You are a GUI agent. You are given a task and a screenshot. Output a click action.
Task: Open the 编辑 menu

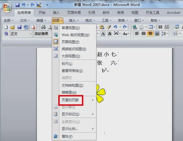click(x=41, y=20)
